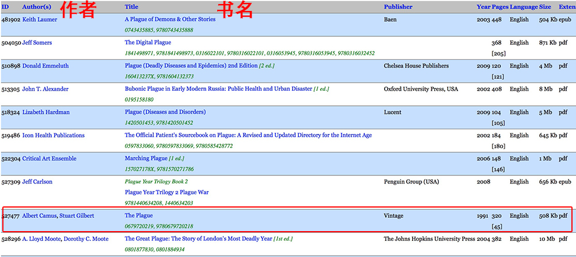Sort by Publisher column header
The height and width of the screenshot is (257, 576).
[398, 6]
